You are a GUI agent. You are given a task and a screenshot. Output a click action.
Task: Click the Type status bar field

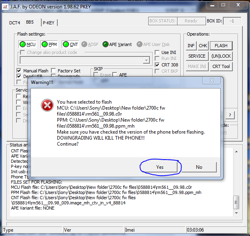(32, 230)
